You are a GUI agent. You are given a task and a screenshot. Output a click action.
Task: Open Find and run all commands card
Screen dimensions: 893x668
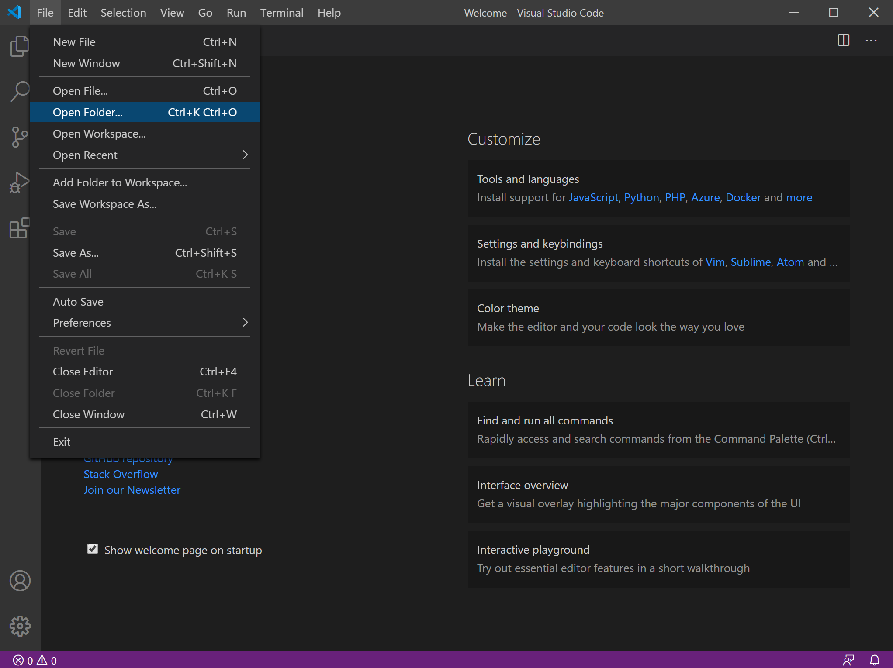click(x=659, y=430)
